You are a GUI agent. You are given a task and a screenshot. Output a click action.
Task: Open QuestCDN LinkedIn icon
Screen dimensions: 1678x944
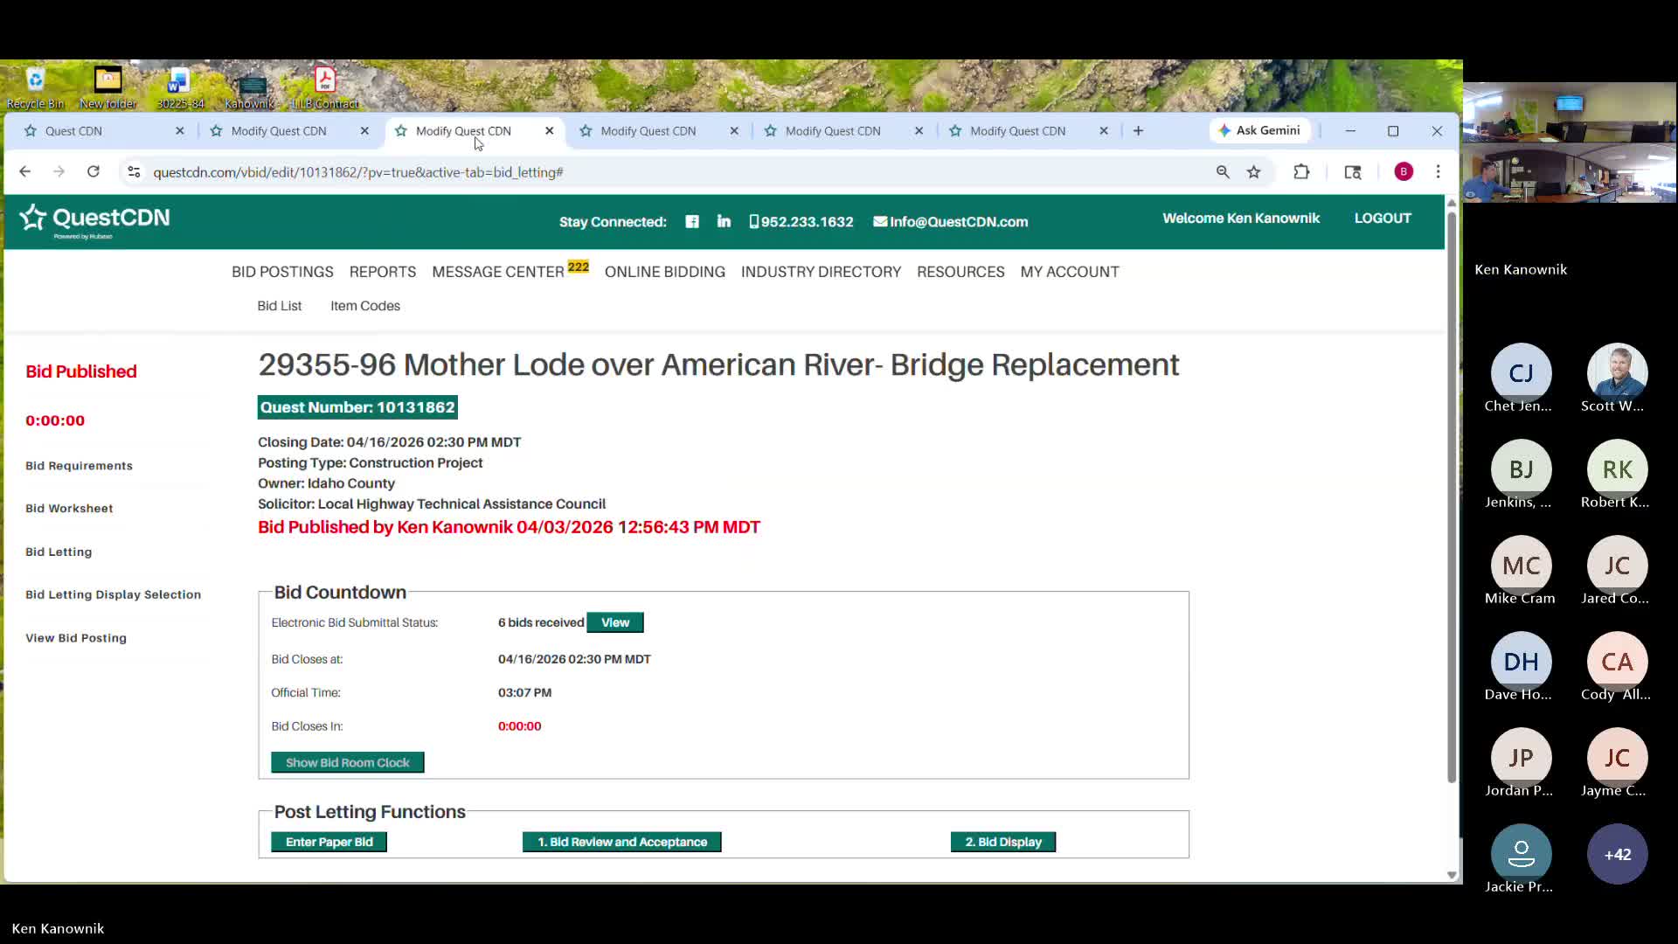(724, 221)
